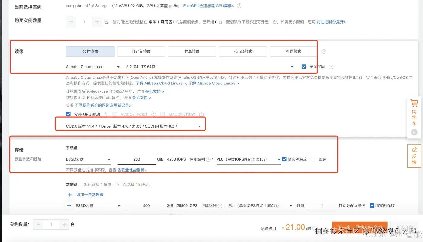Click the help icon beside 安装 GPU 驱动
This screenshot has width=423, height=242.
click(106, 114)
